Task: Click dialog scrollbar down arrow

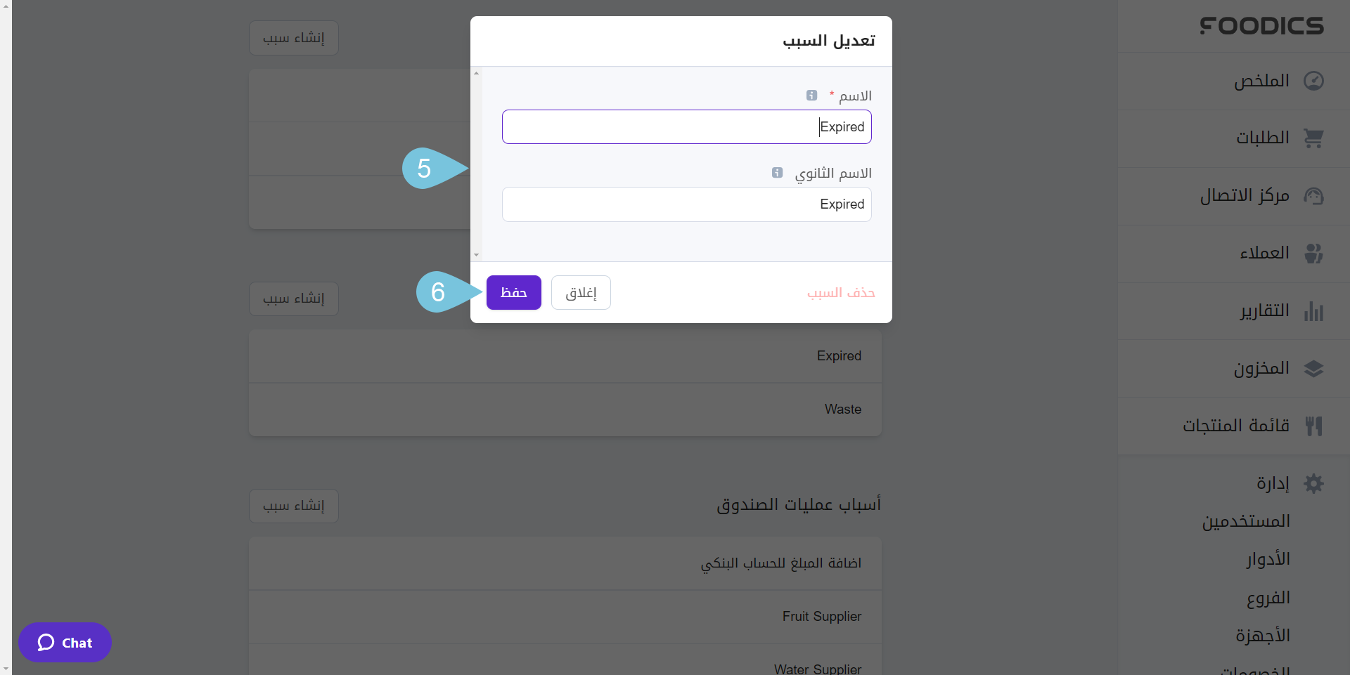Action: [x=477, y=255]
